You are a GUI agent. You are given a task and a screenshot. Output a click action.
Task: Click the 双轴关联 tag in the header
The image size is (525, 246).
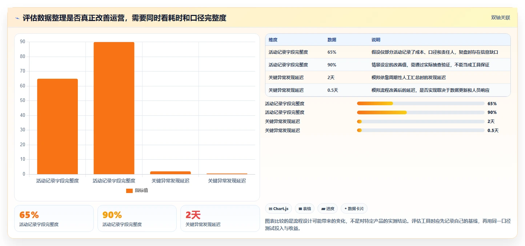click(501, 18)
